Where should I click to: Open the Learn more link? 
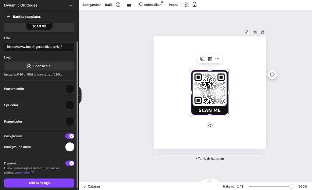coord(22,173)
